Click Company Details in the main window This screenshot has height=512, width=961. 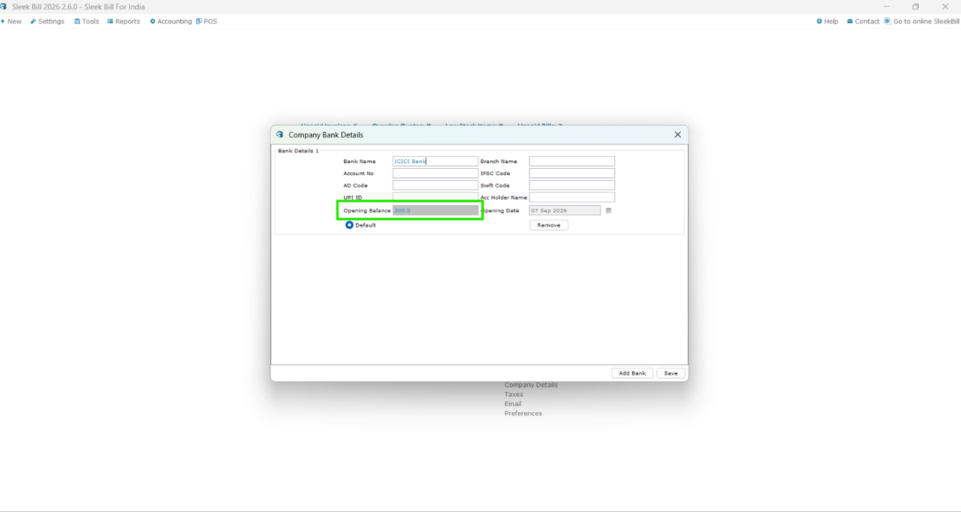click(x=531, y=385)
